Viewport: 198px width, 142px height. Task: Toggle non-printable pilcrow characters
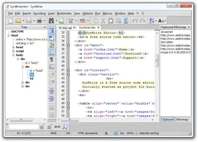pos(52,59)
